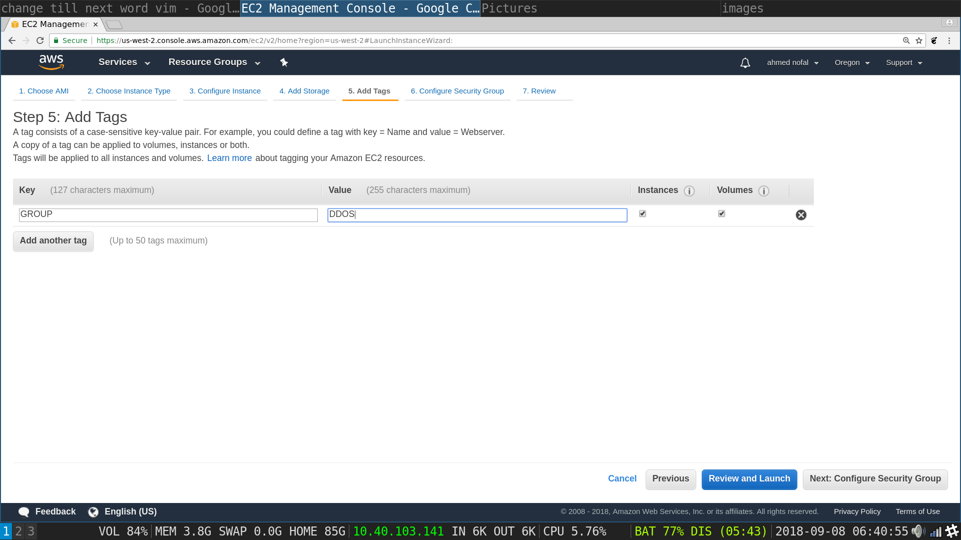Click the Add another tag button
The image size is (961, 540).
tap(53, 241)
